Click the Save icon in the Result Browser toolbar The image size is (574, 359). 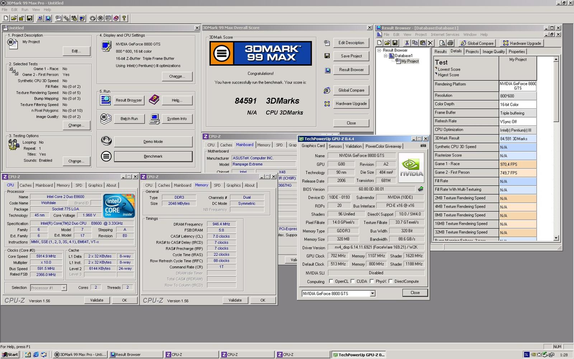(395, 43)
